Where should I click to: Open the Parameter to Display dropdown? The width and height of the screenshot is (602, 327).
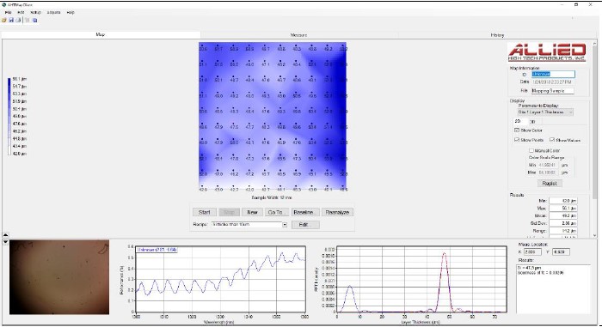[545, 112]
